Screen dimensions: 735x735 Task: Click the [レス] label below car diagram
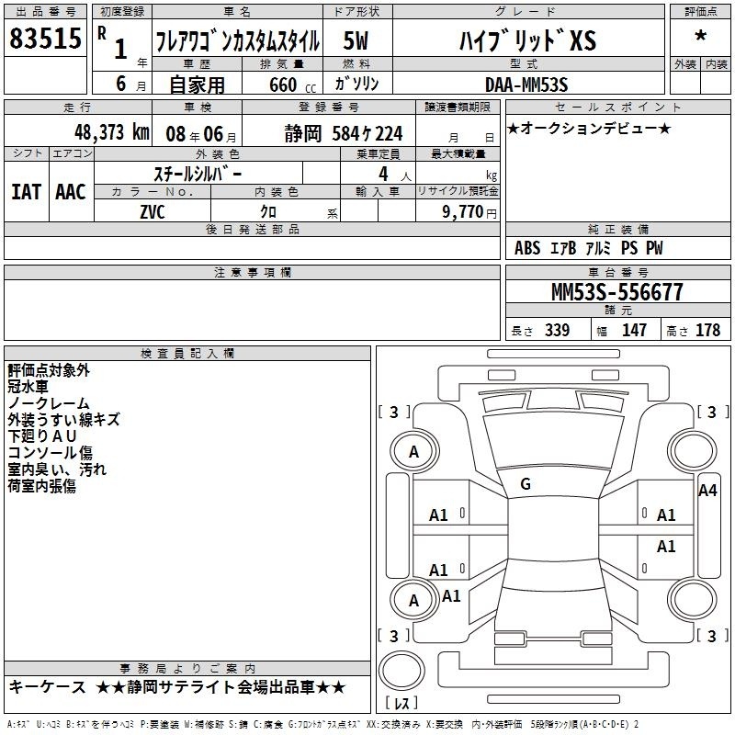[x=402, y=703]
